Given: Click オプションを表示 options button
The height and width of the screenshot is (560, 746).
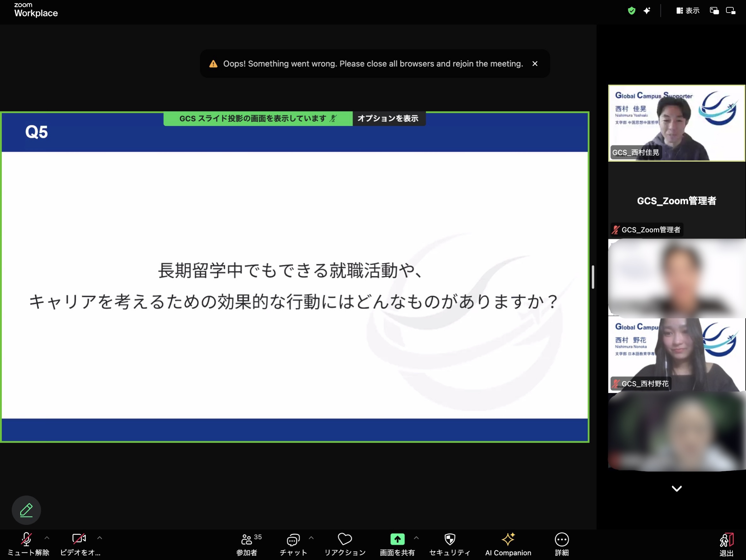Looking at the screenshot, I should click(x=388, y=118).
